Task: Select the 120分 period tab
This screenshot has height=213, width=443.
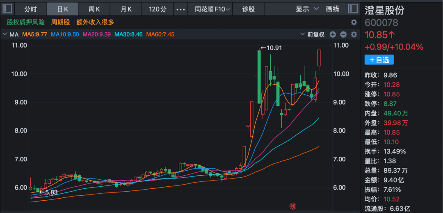Action: pos(158,9)
